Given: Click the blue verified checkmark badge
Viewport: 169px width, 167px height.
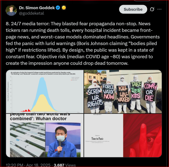Looking at the screenshot, I should click(58, 8).
